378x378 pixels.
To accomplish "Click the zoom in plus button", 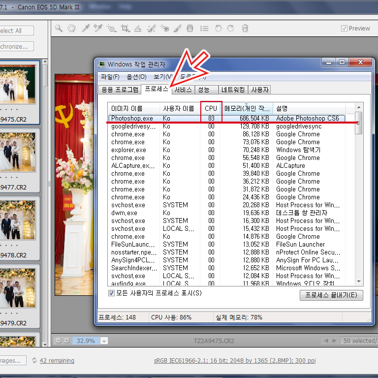I will click(x=67, y=341).
